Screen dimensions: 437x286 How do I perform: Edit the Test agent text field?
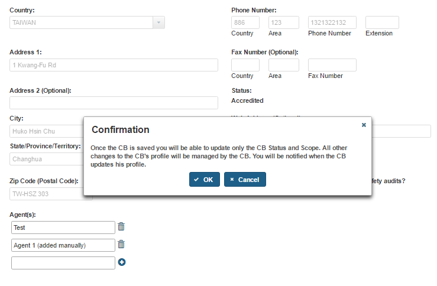point(63,227)
